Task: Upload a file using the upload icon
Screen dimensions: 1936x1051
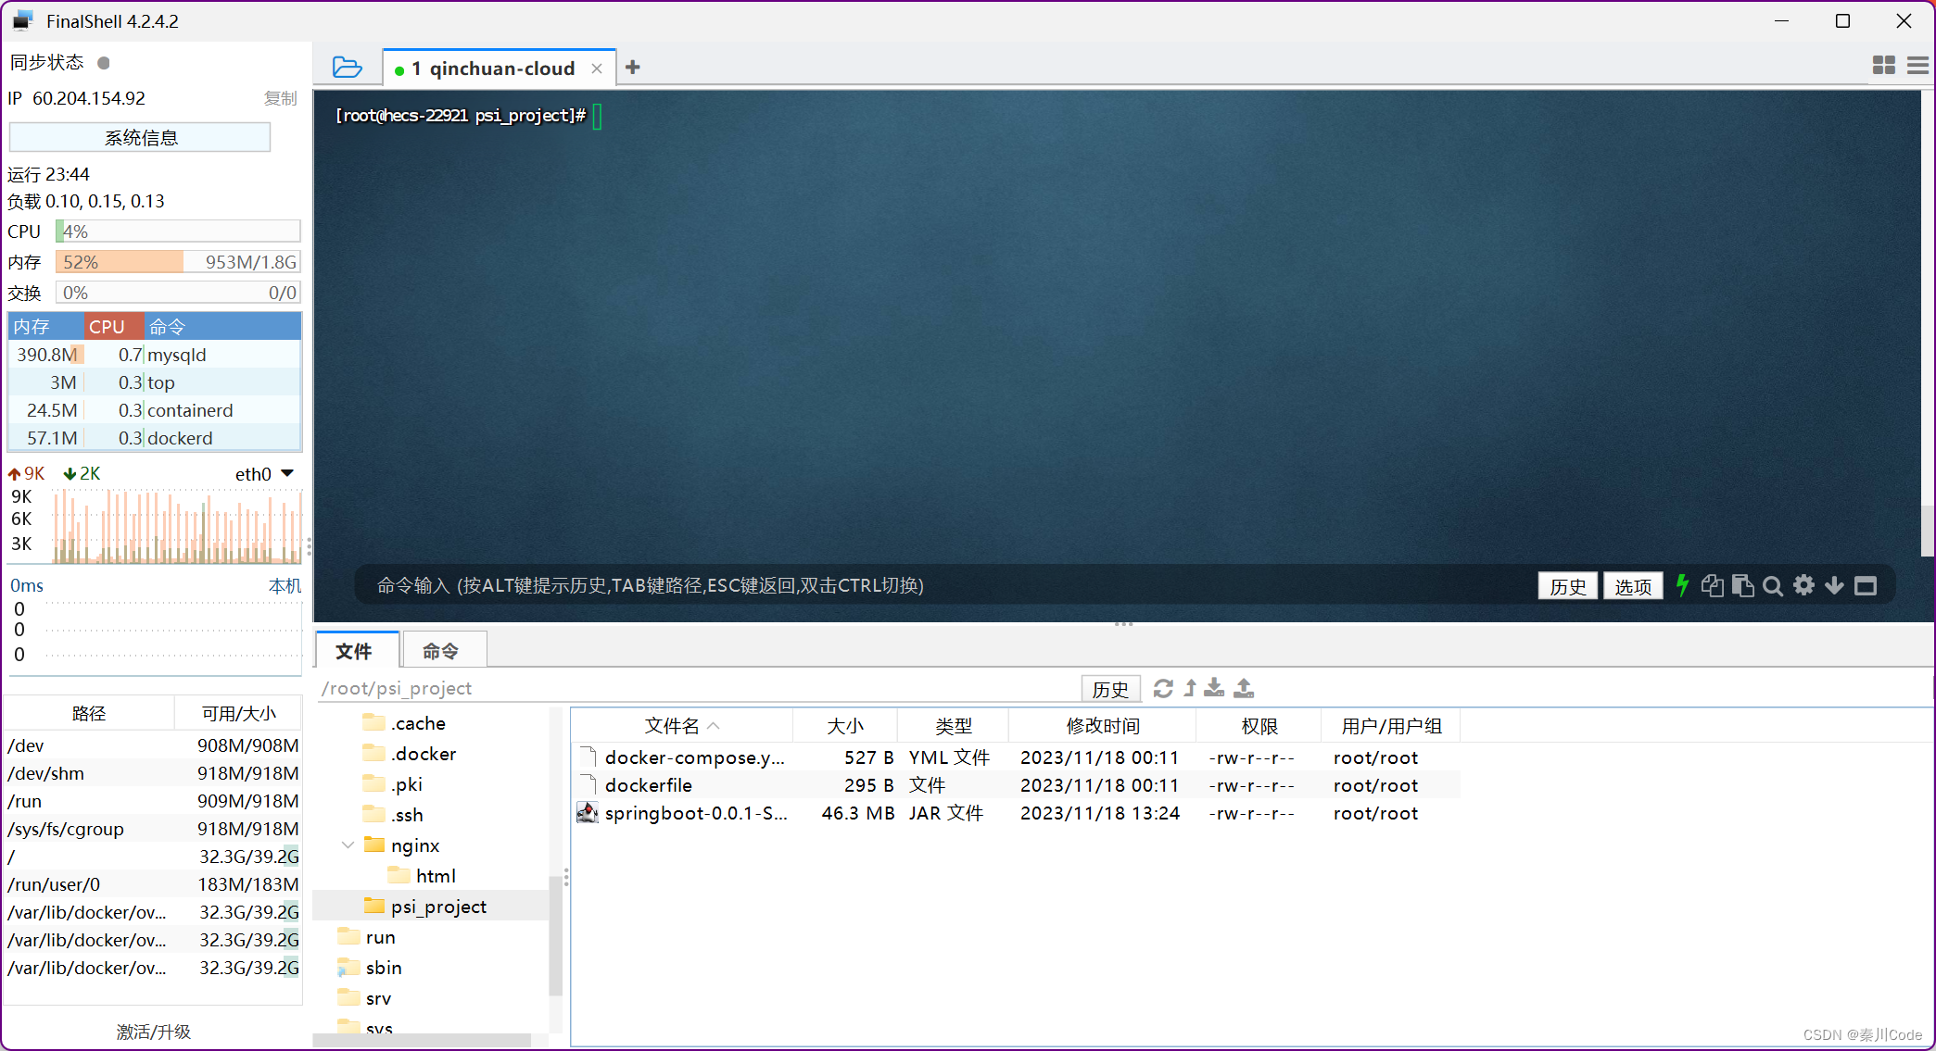Action: tap(1244, 688)
